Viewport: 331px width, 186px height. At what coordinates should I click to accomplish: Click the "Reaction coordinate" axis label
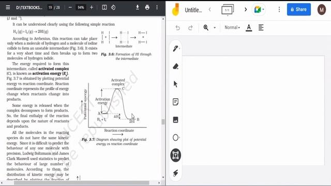[119, 131]
